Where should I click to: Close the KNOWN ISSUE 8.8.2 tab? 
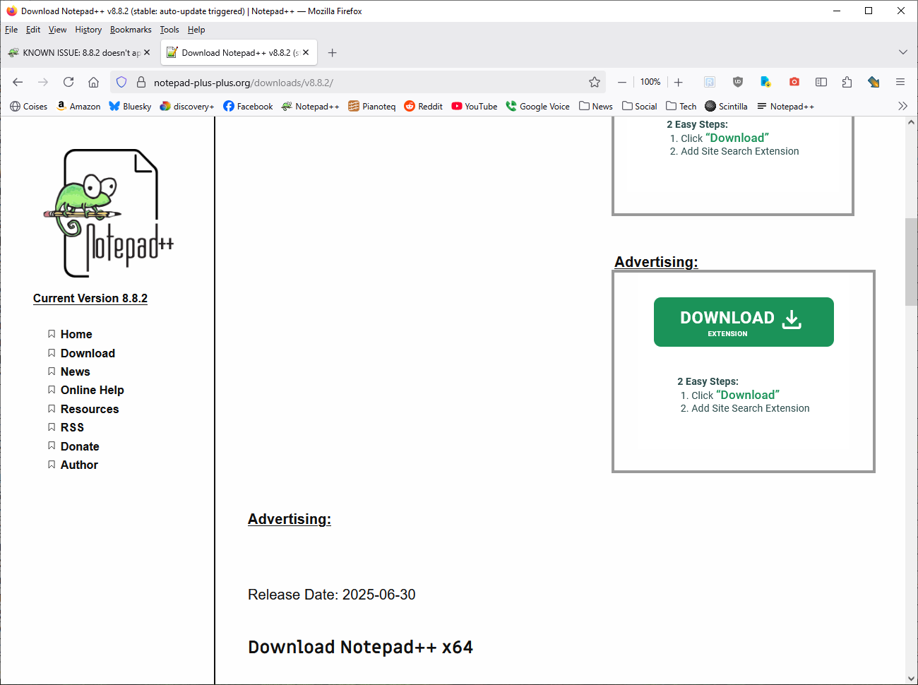click(147, 52)
